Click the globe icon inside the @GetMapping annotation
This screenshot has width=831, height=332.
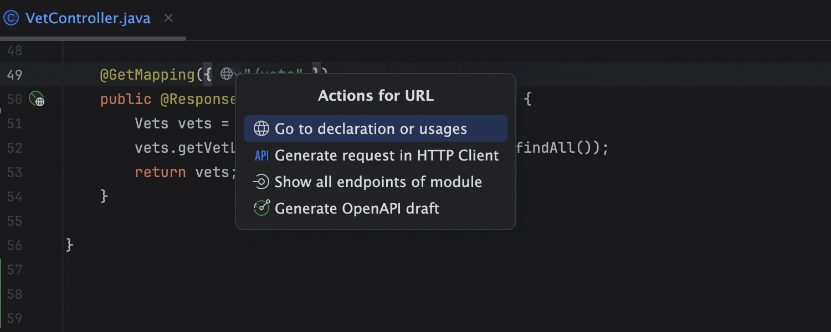coord(227,74)
